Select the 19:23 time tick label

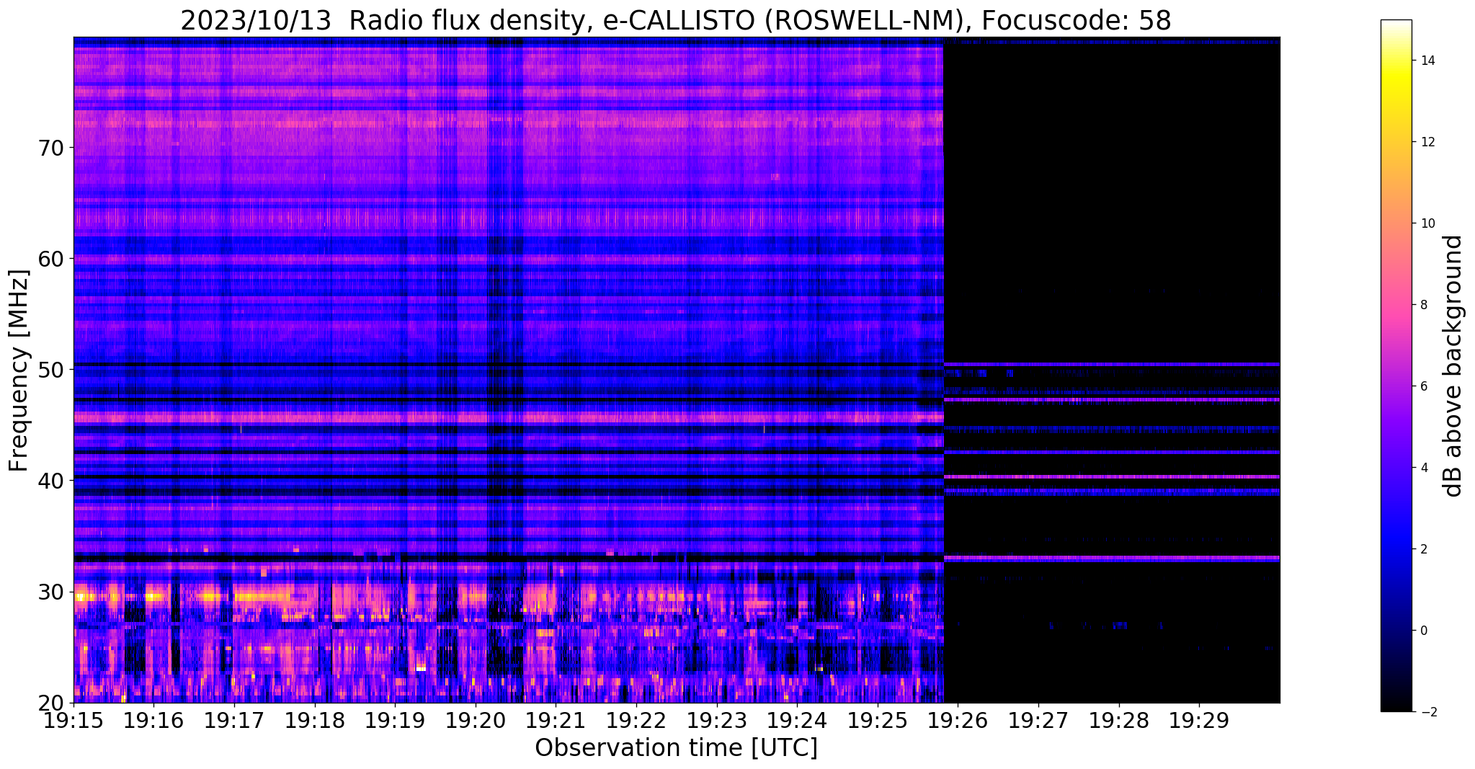[717, 720]
